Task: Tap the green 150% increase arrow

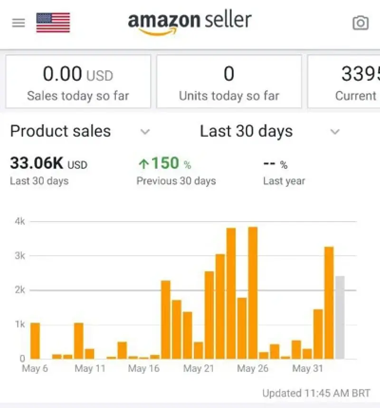Action: coord(143,164)
